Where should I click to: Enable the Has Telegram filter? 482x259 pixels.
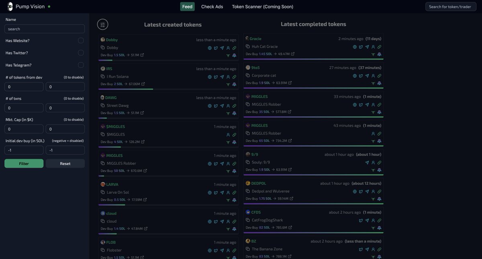coord(81,65)
